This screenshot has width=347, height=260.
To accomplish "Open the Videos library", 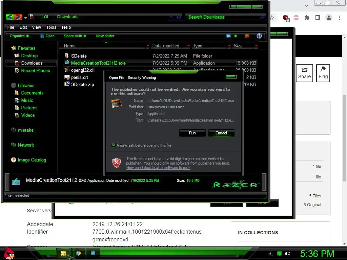I will click(x=28, y=115).
